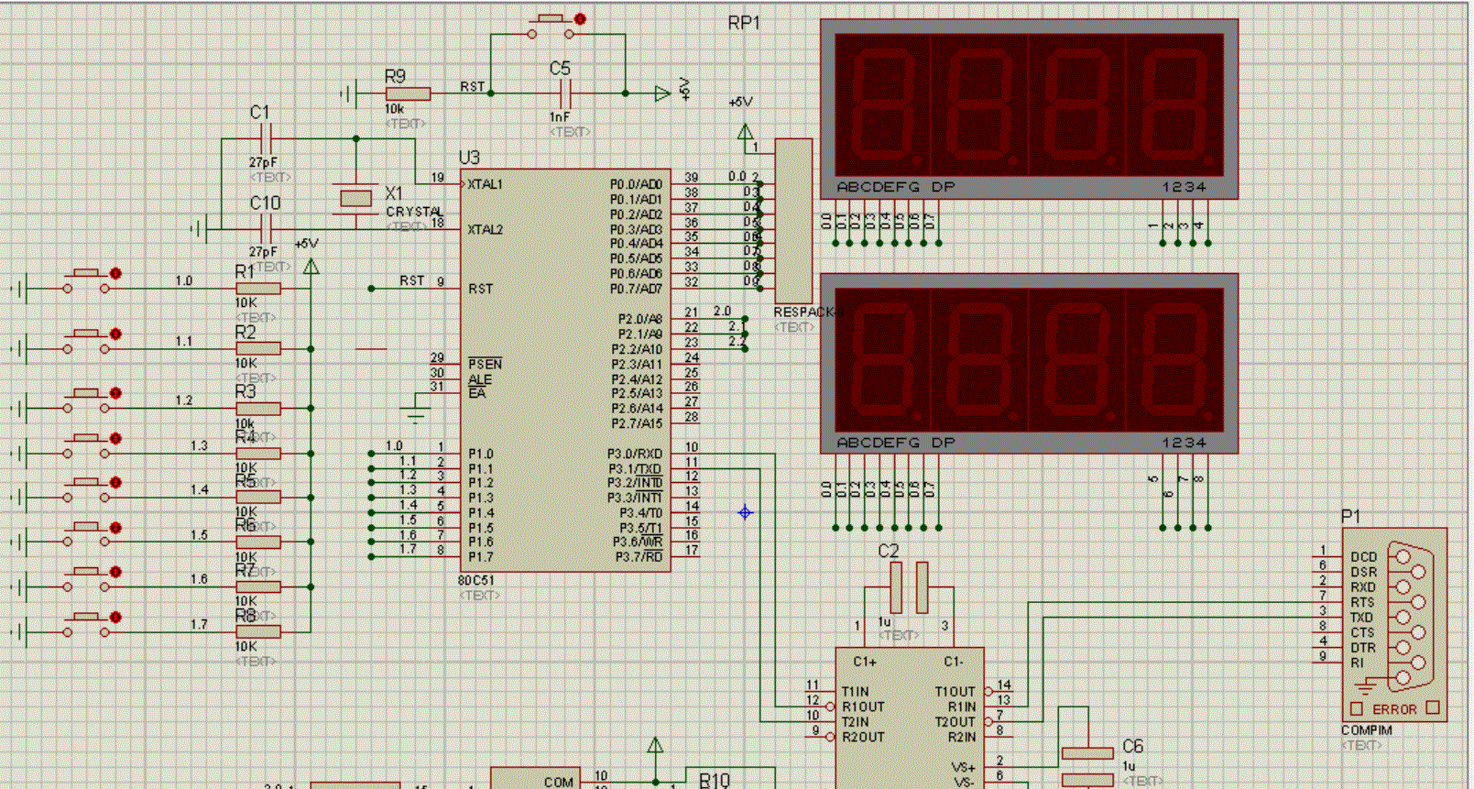Select the RESPACK resistor pack body
Viewport: 1474px width, 789px height.
pyautogui.click(x=793, y=222)
